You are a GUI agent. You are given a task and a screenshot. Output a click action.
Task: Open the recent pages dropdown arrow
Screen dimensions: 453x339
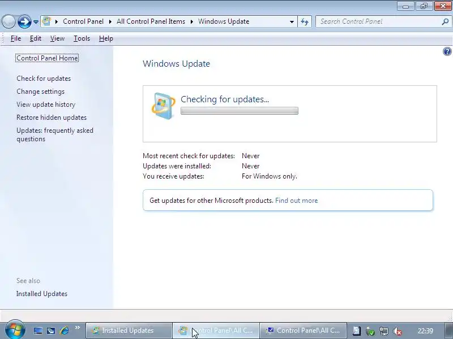(36, 21)
